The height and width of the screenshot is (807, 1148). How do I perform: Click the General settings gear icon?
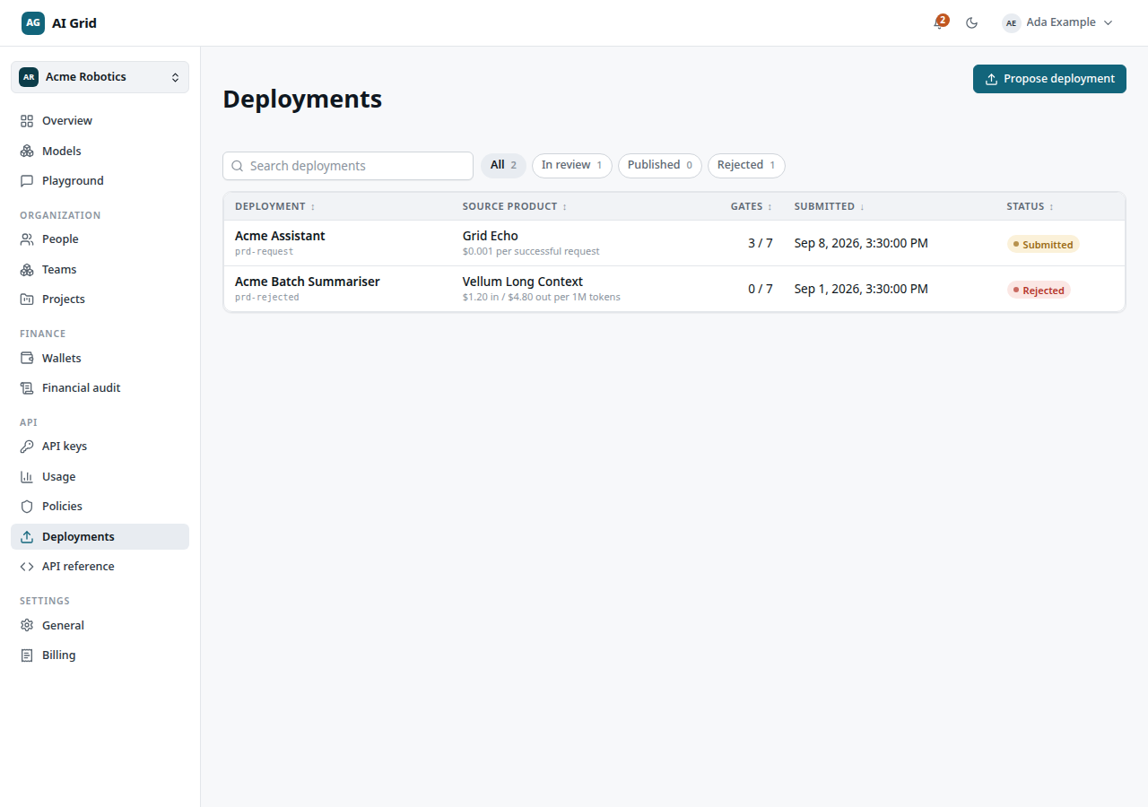(x=27, y=626)
